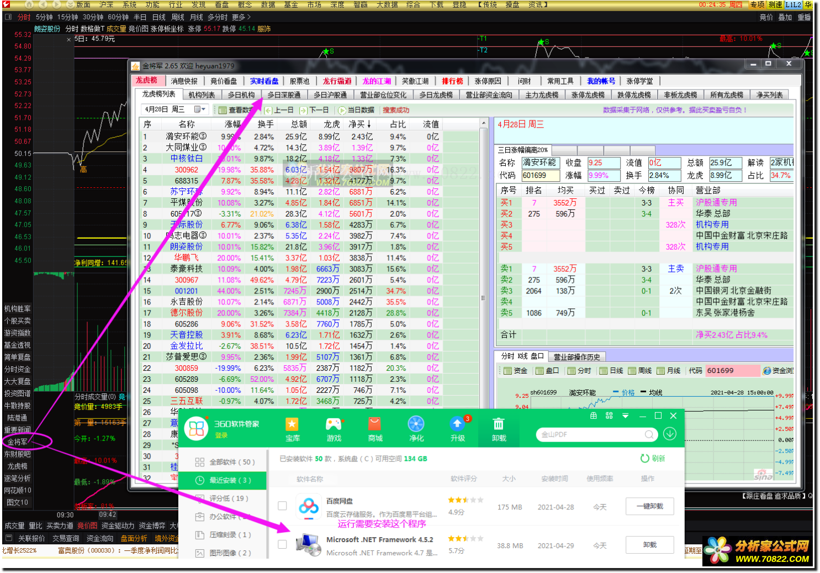Select 图形图像 (2) category
This screenshot has width=820, height=573.
223,553
